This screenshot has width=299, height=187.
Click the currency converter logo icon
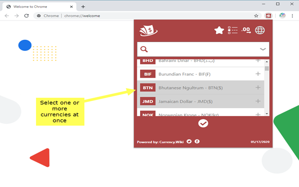pos(149,30)
